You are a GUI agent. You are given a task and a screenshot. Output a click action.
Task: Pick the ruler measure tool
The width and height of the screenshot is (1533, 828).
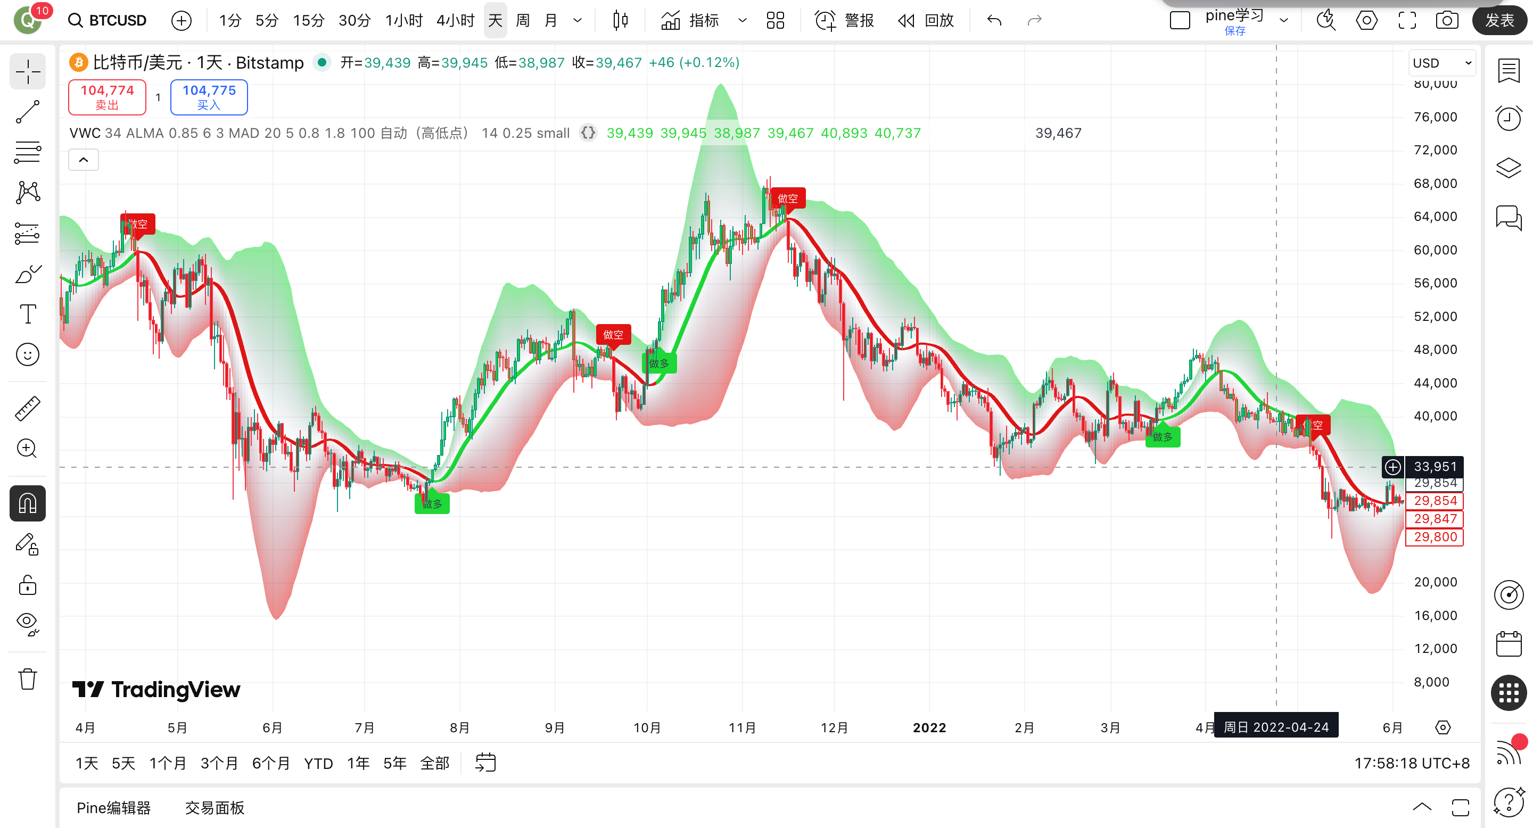pos(27,409)
